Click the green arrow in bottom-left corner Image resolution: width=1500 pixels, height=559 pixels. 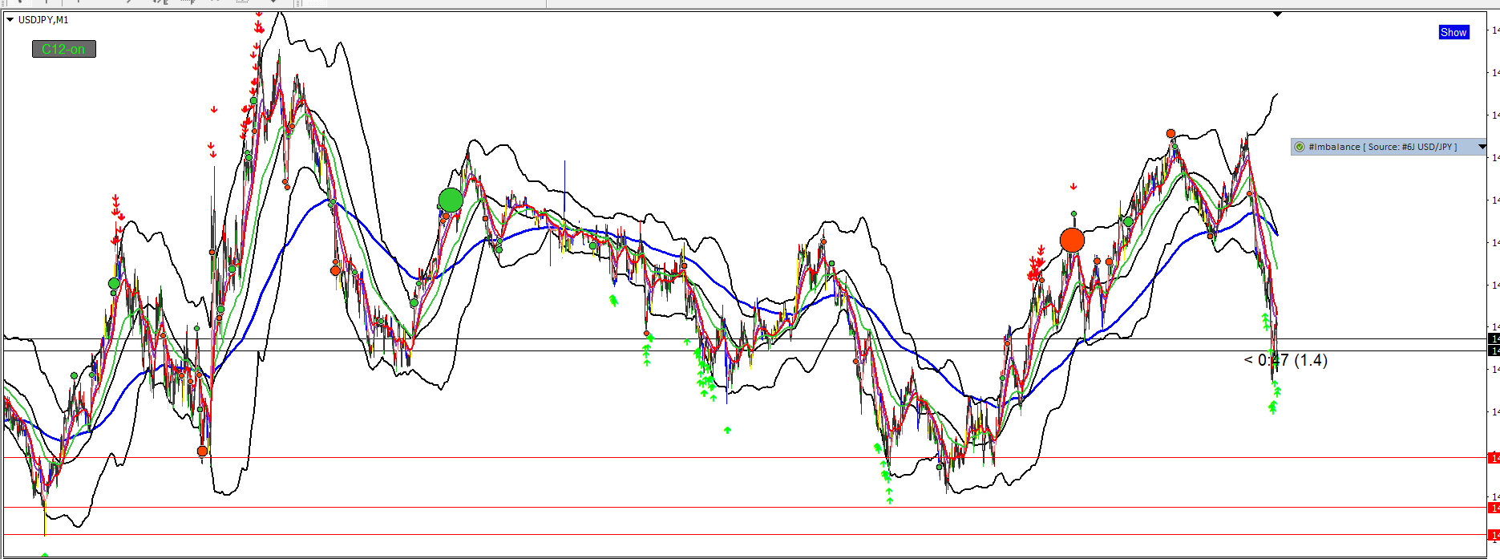coord(45,554)
